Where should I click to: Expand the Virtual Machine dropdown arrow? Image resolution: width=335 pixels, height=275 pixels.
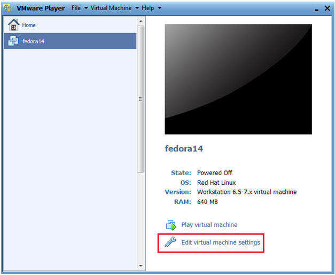(137, 8)
